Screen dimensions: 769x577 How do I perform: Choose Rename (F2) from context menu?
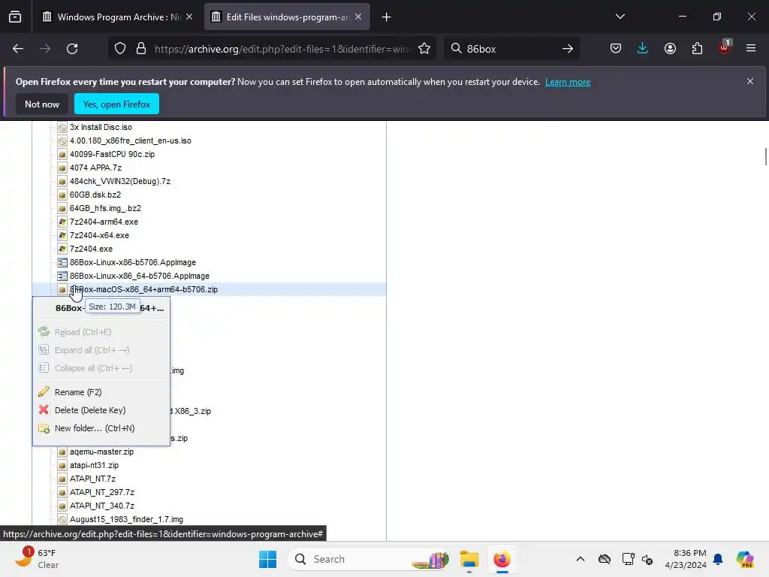click(x=101, y=392)
